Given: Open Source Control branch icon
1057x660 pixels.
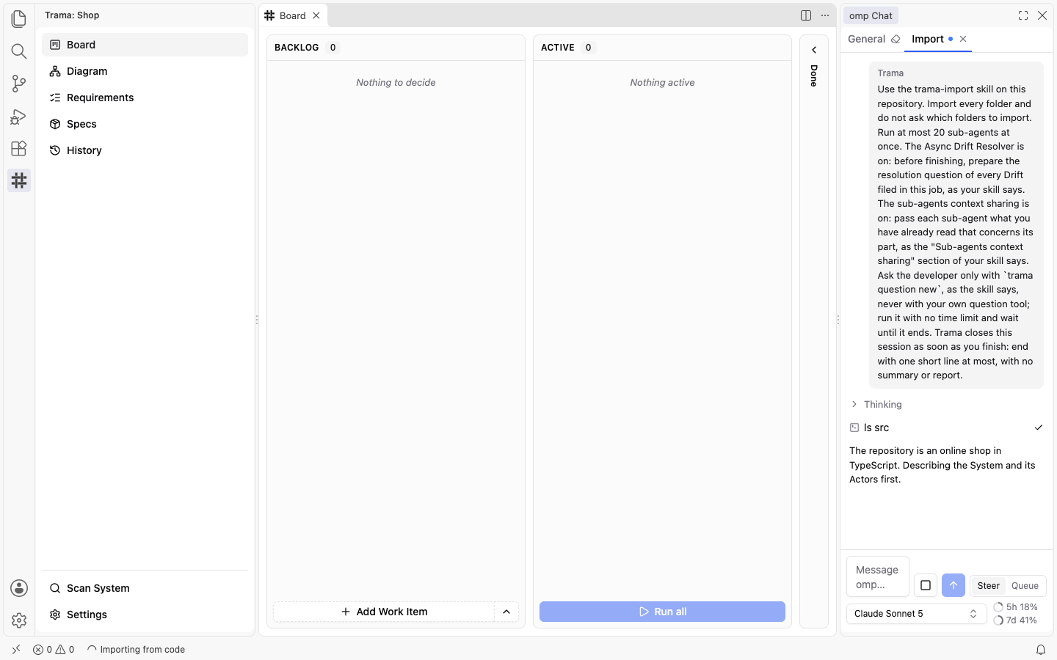Looking at the screenshot, I should pyautogui.click(x=19, y=84).
